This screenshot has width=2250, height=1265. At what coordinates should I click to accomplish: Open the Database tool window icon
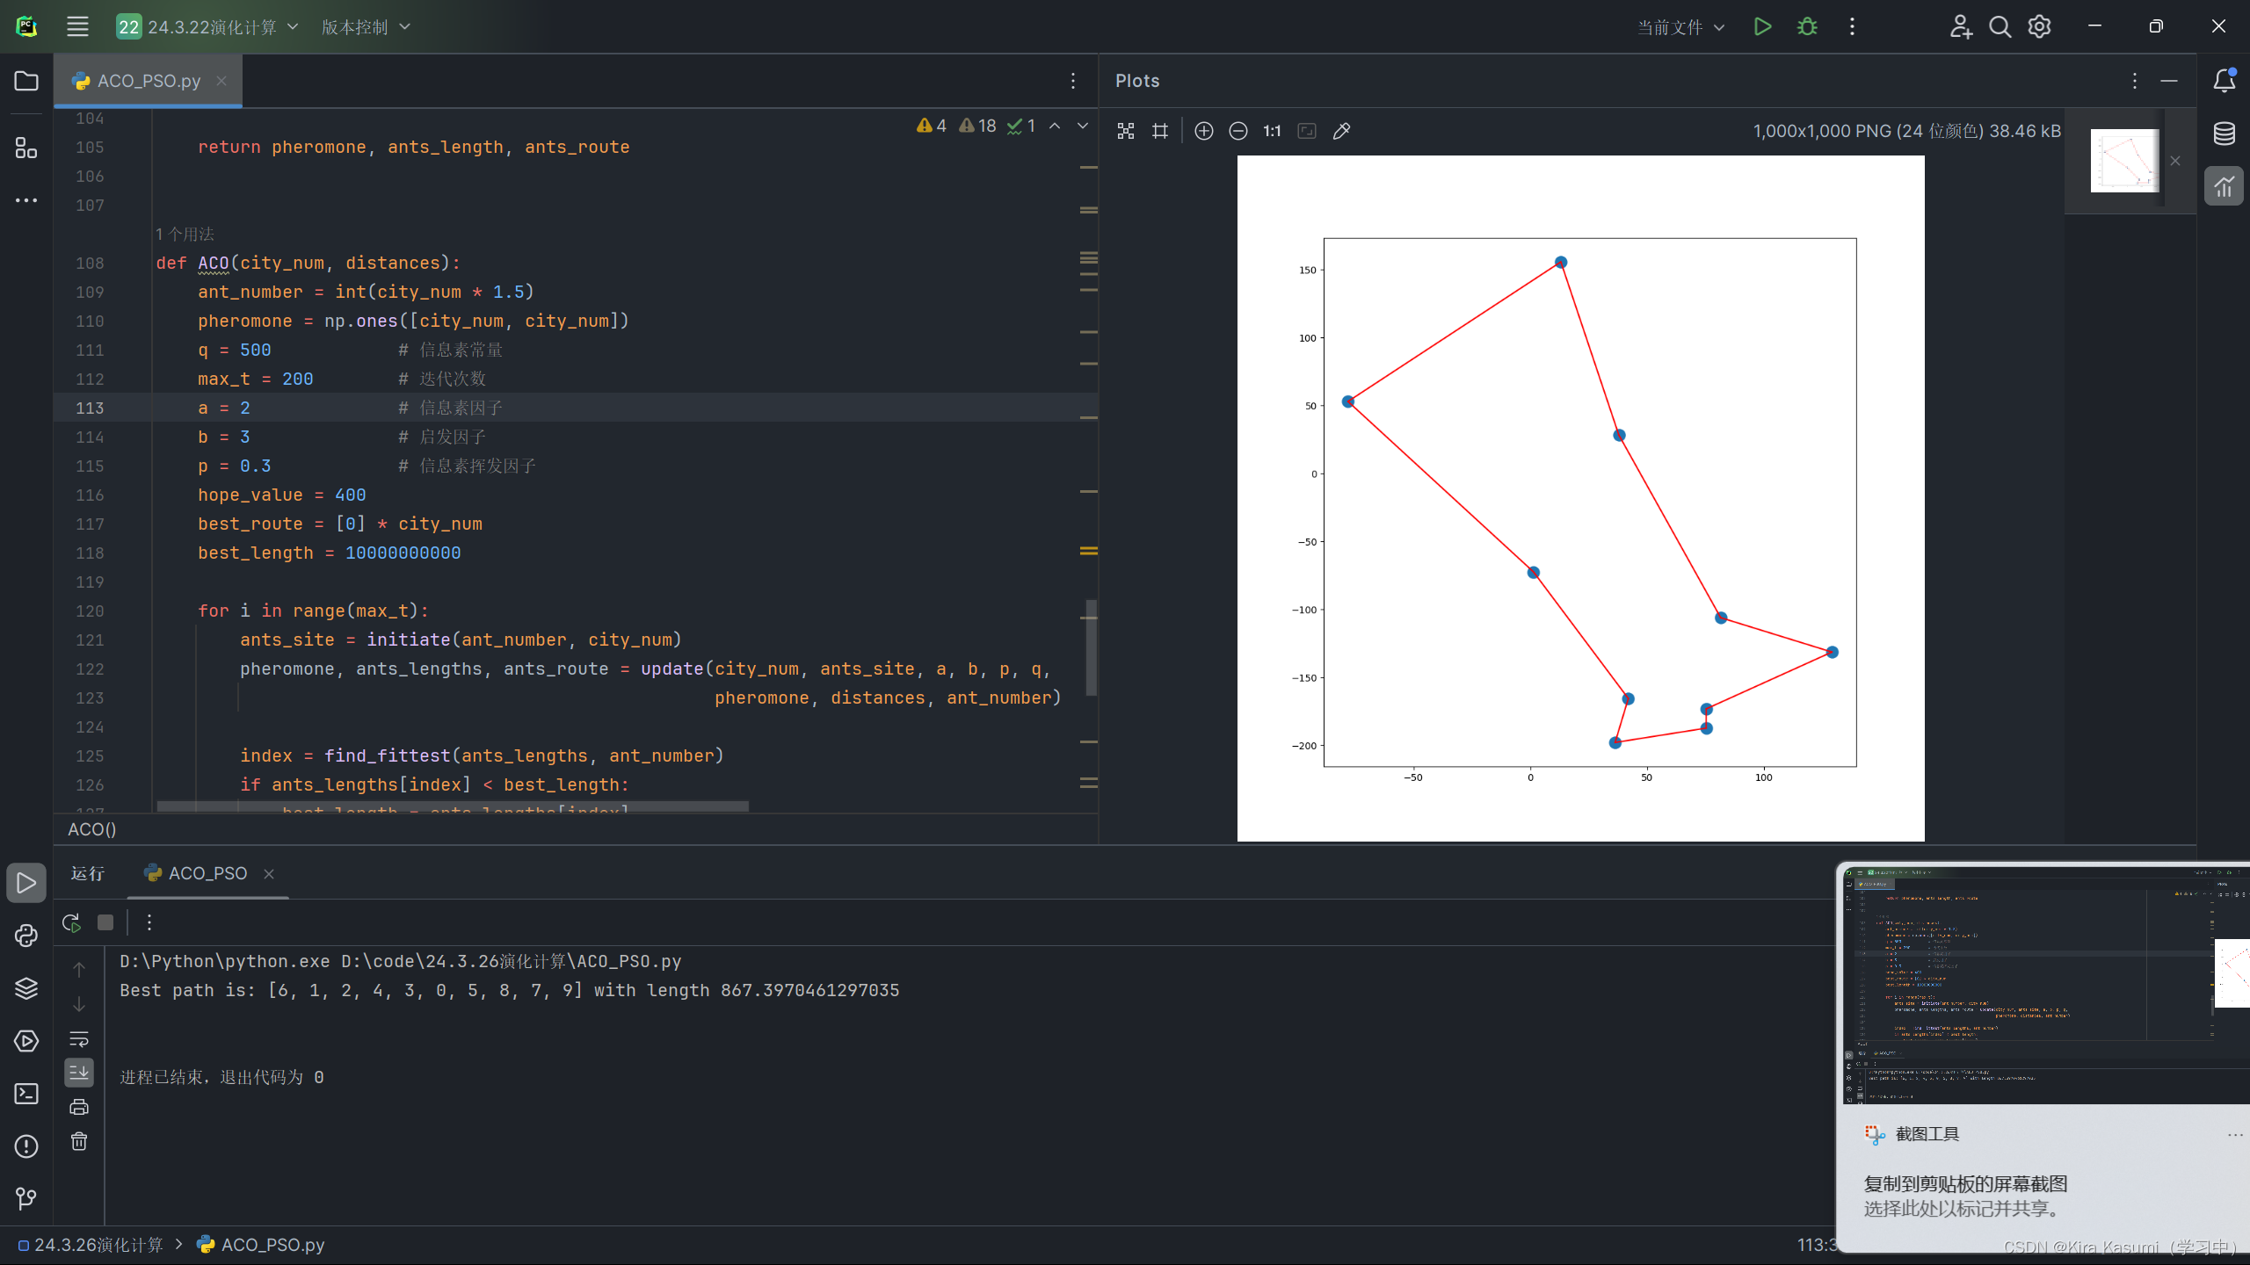2224,134
